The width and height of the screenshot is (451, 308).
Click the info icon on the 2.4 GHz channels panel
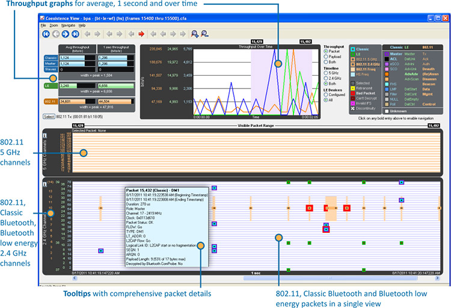coord(43,183)
